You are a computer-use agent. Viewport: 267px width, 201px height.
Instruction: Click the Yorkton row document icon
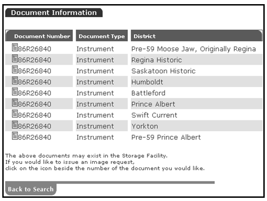[x=15, y=124]
